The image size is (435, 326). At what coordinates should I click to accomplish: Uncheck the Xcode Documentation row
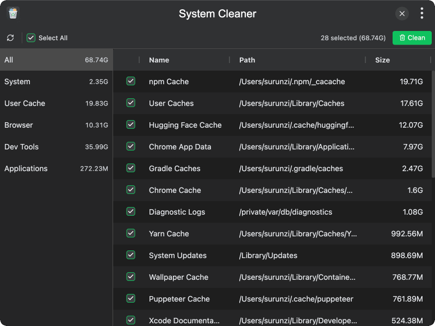130,320
